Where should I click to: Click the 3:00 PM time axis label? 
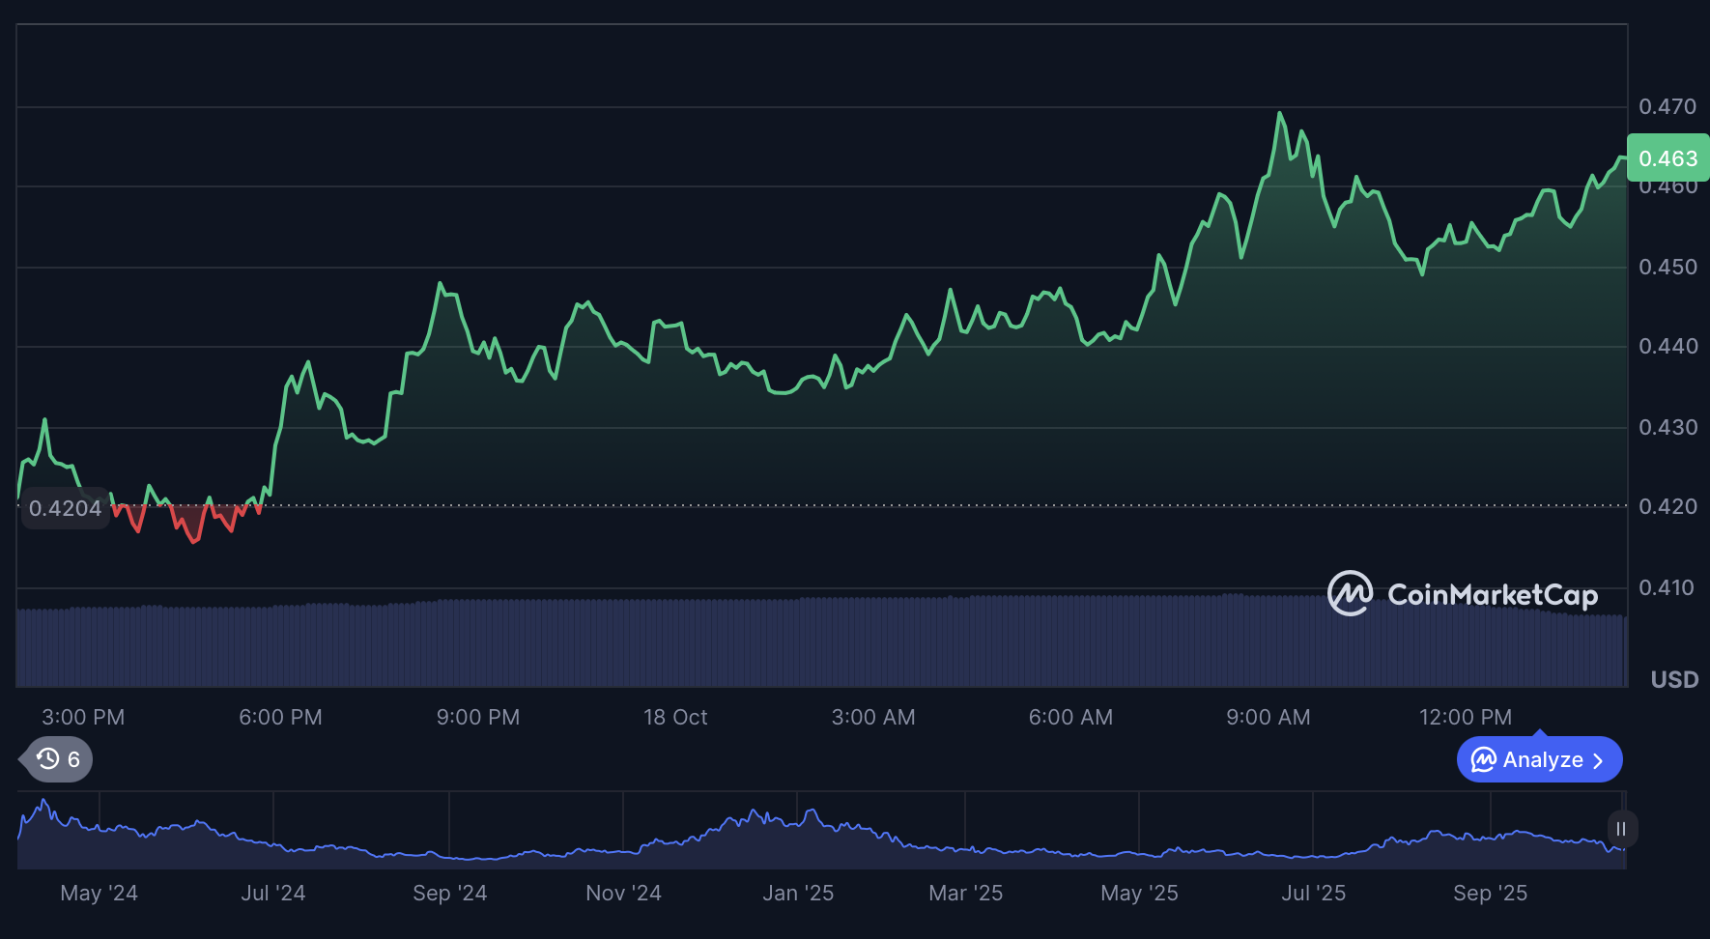point(83,717)
